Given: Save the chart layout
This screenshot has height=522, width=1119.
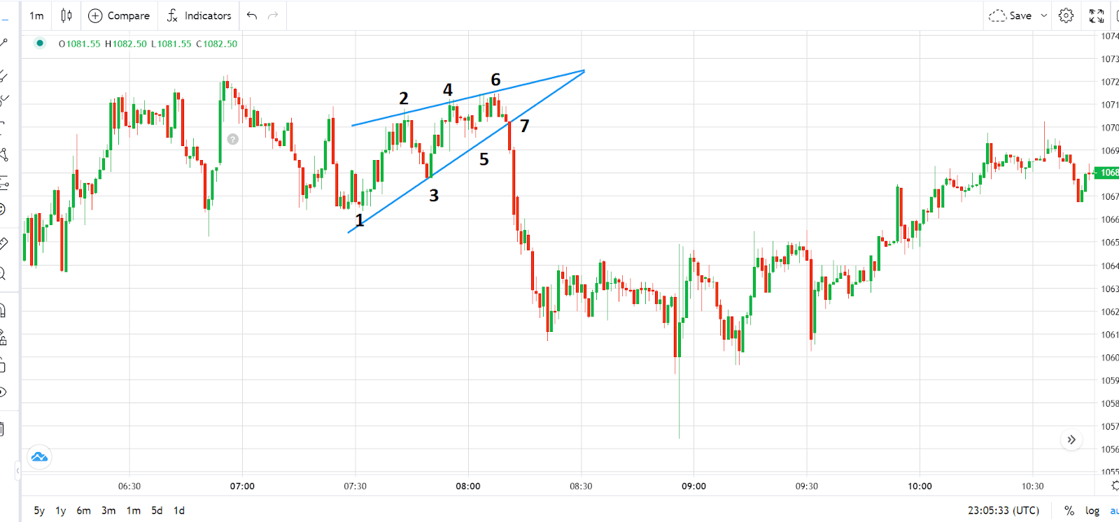Looking at the screenshot, I should click(x=1011, y=15).
